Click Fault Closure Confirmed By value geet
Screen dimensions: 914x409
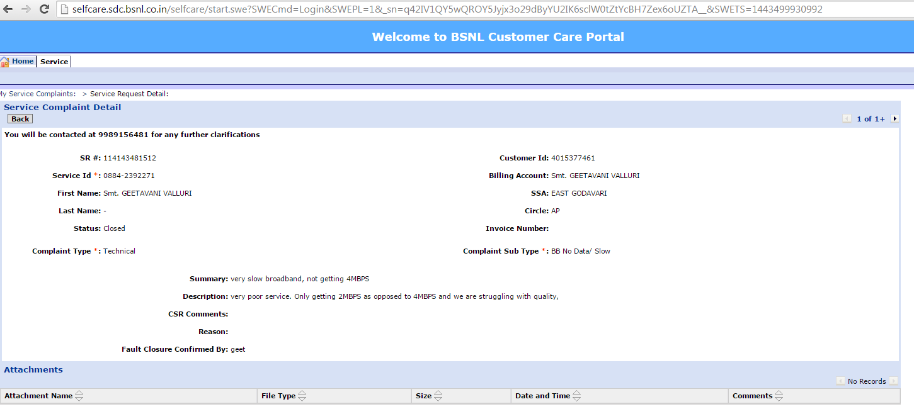click(238, 349)
